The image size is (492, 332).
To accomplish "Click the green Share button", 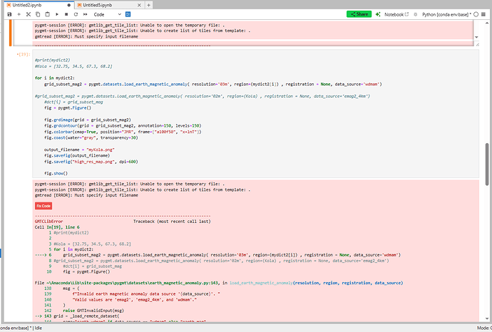I will tap(359, 14).
